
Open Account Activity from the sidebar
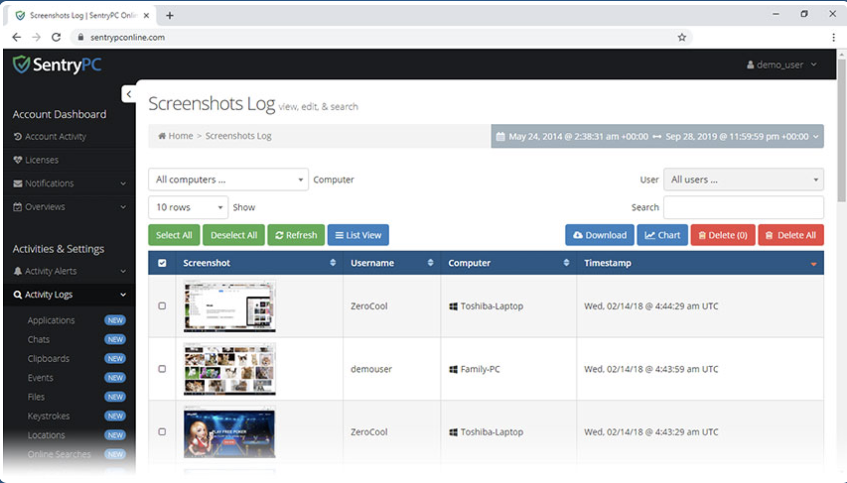click(x=55, y=136)
